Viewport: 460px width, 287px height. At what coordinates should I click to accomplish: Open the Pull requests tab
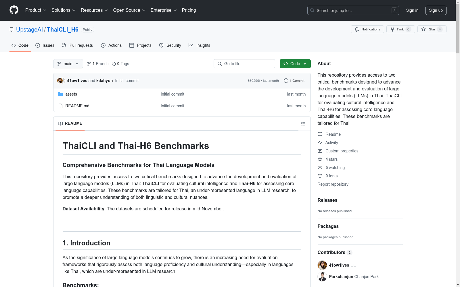(77, 45)
